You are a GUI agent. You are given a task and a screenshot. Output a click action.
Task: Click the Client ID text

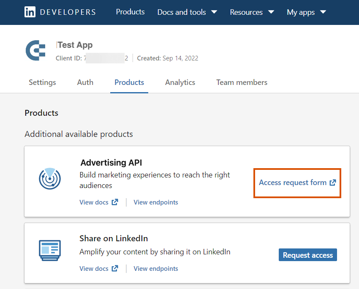point(92,58)
